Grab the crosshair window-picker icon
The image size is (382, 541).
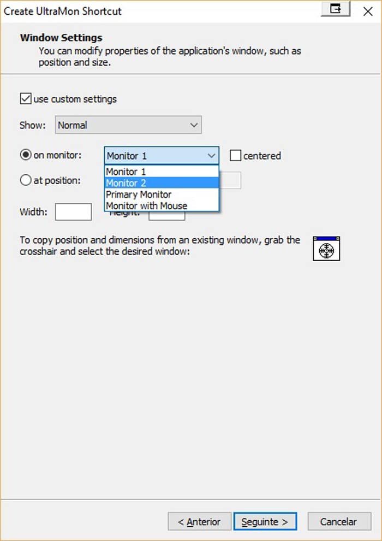[x=326, y=249]
